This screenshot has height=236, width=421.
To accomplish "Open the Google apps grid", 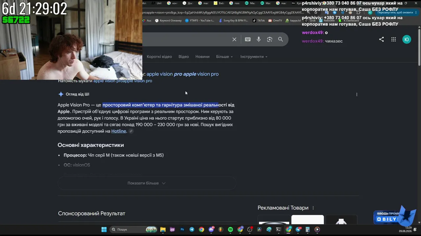I will [x=393, y=39].
